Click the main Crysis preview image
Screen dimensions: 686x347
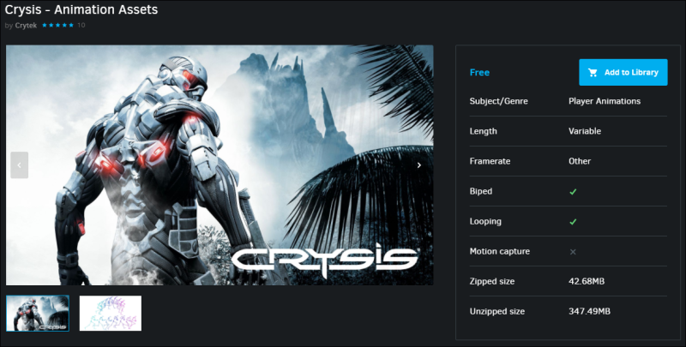pos(220,165)
